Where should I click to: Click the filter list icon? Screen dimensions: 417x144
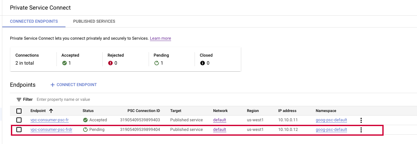[19, 100]
